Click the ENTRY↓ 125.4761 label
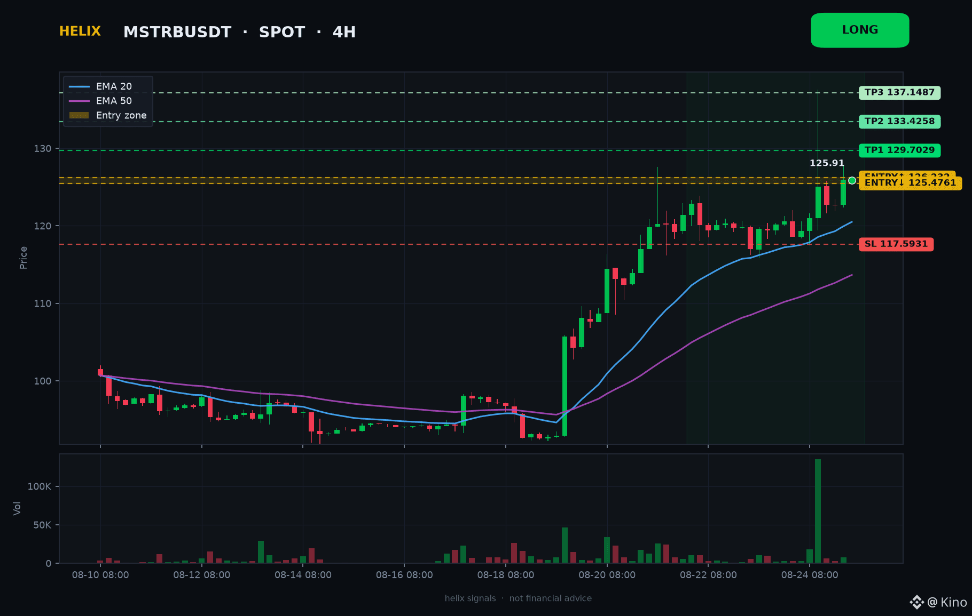The height and width of the screenshot is (616, 972). pyautogui.click(x=910, y=183)
